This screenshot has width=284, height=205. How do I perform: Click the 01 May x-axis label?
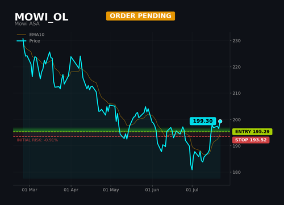111,190
